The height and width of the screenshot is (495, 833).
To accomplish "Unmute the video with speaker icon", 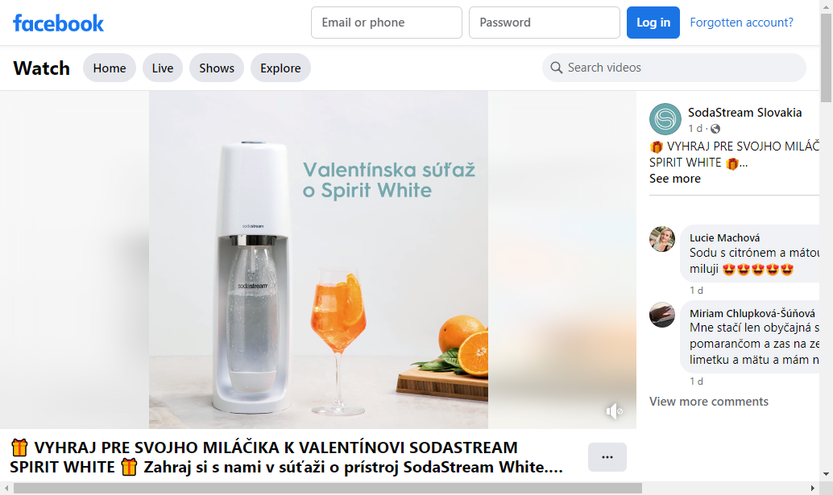I will point(614,411).
